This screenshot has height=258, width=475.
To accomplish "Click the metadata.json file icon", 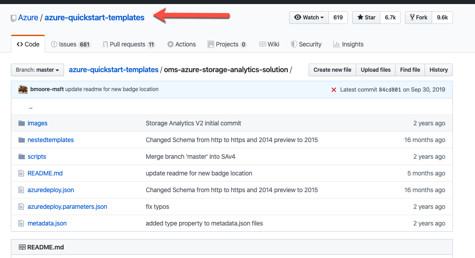I will (21, 223).
